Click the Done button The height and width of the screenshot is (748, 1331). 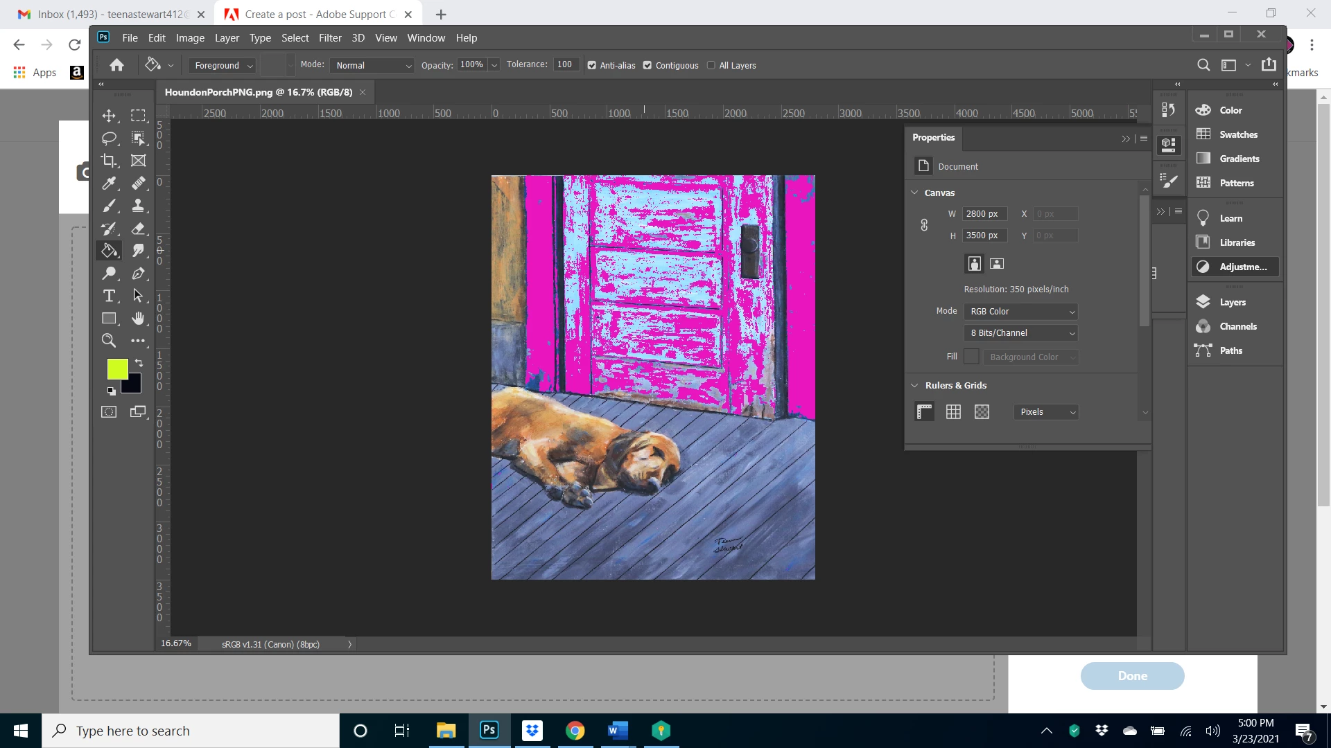[1132, 676]
